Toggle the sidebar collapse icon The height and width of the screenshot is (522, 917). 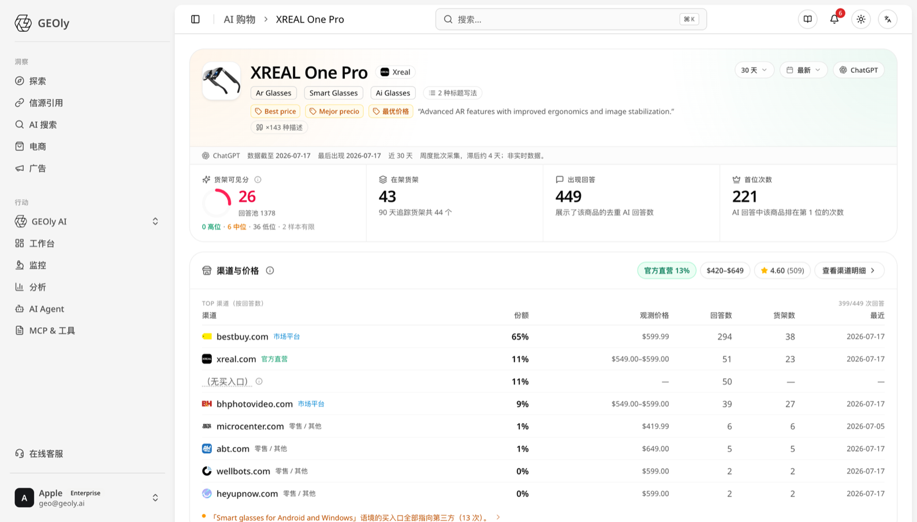click(x=195, y=19)
